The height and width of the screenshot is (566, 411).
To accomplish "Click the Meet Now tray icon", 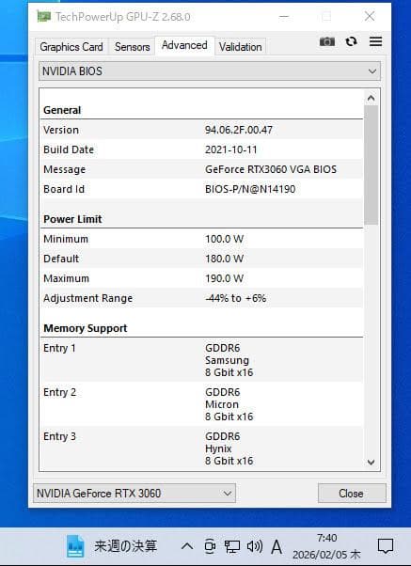I will 210,546.
